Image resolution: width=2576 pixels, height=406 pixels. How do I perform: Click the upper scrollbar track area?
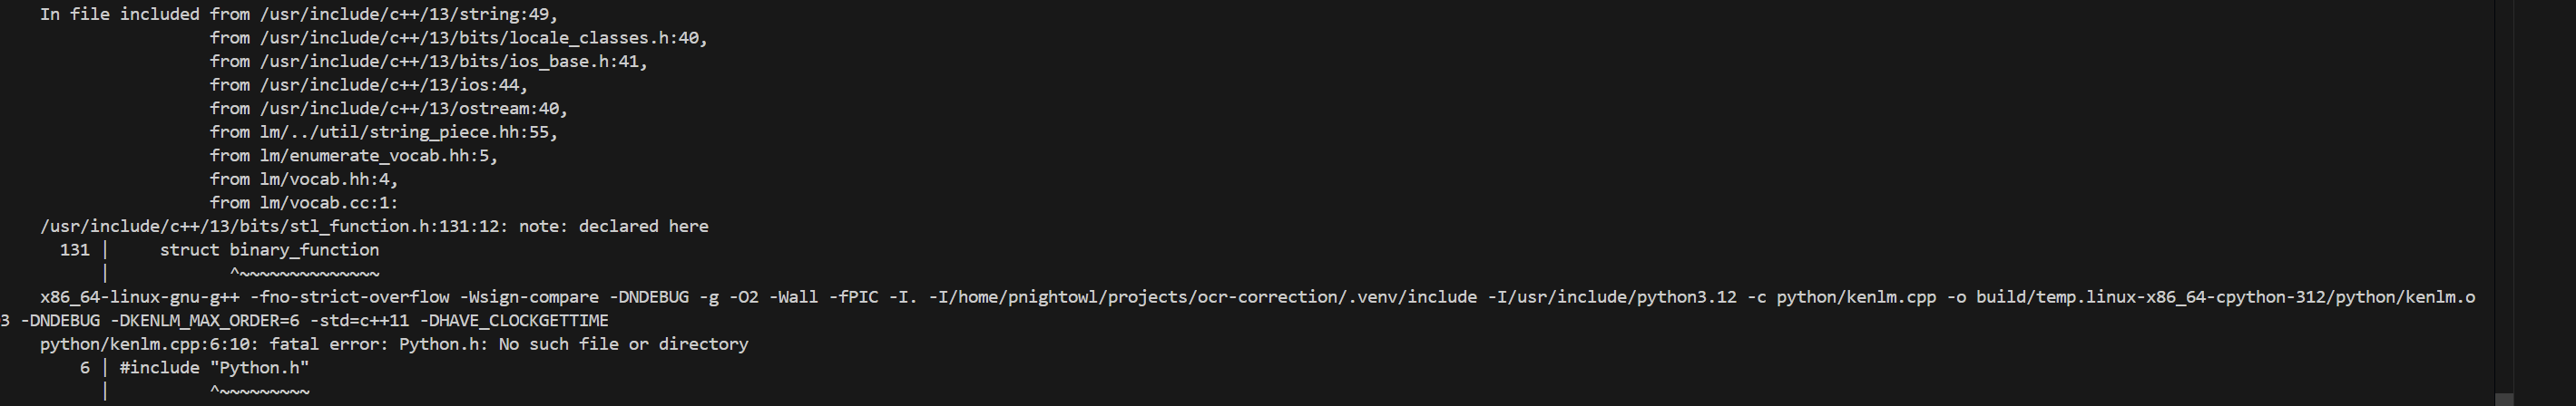coord(2504,150)
